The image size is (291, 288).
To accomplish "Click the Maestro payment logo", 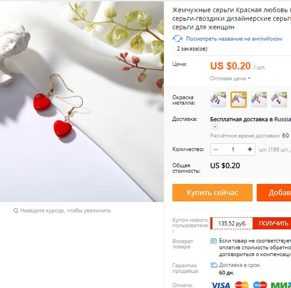I will (260, 285).
